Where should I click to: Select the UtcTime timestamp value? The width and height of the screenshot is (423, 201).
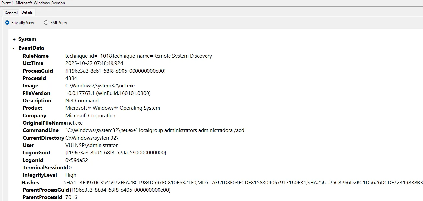point(94,63)
